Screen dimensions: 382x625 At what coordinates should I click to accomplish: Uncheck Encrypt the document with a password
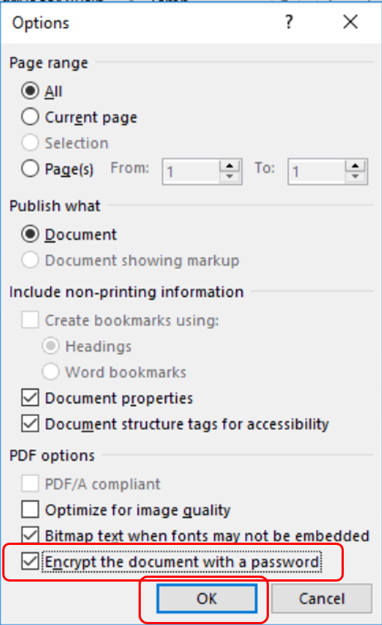click(30, 561)
